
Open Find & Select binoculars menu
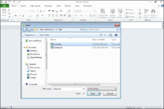pos(153,13)
